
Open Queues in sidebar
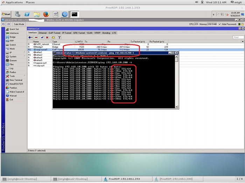coord(13,60)
